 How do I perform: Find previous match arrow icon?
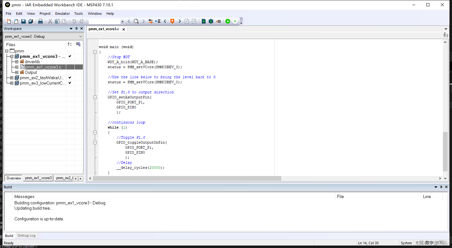tap(129, 21)
